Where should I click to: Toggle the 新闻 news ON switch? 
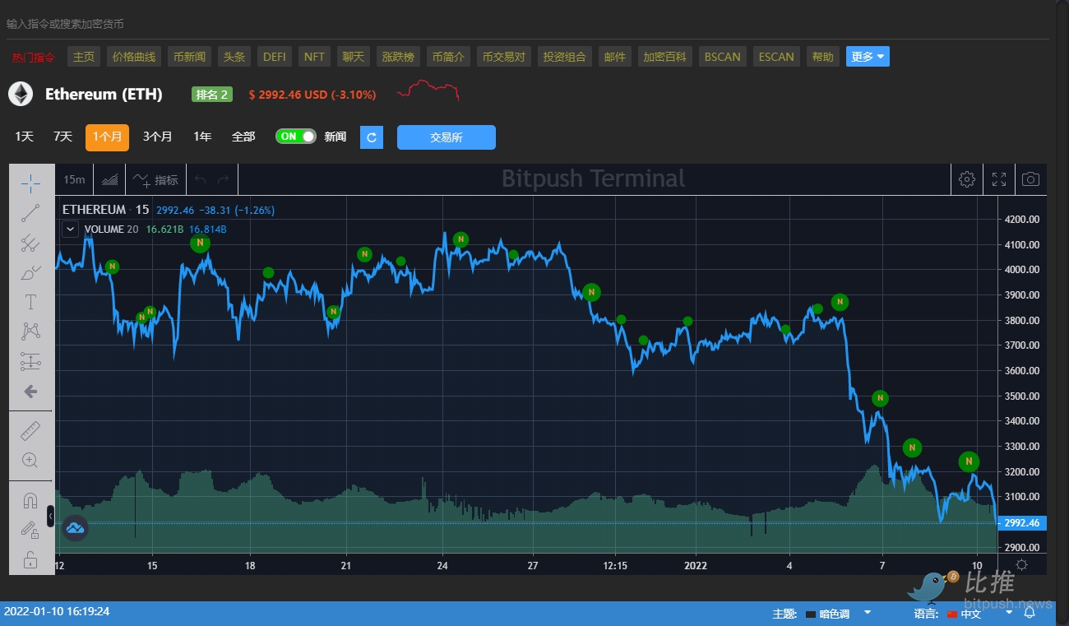tap(296, 137)
